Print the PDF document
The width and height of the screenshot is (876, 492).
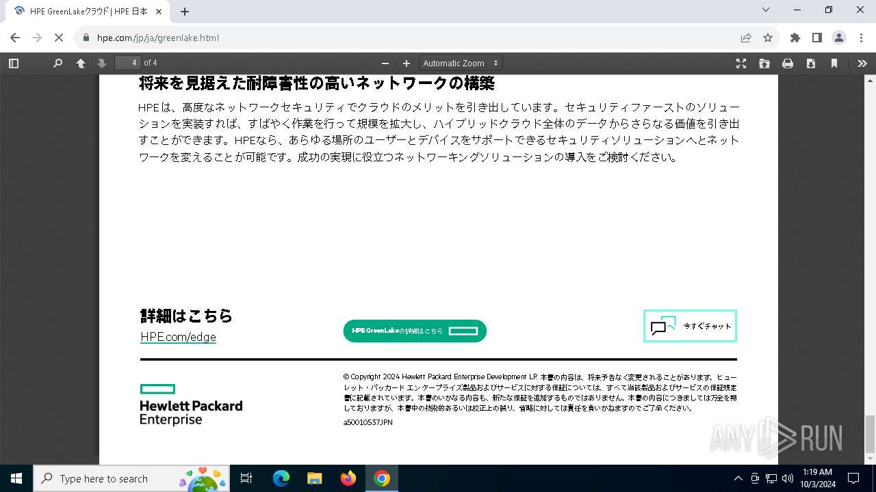coord(788,64)
